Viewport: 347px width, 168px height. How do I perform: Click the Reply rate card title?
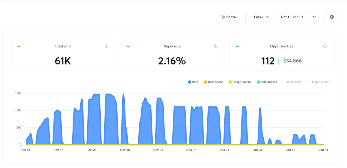coord(172,46)
